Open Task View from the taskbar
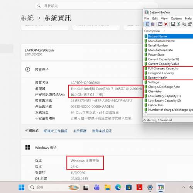The width and height of the screenshot is (193, 193). click(86, 187)
